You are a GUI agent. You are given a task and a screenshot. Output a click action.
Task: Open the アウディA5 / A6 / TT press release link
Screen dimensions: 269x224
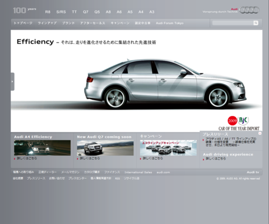point(231,142)
